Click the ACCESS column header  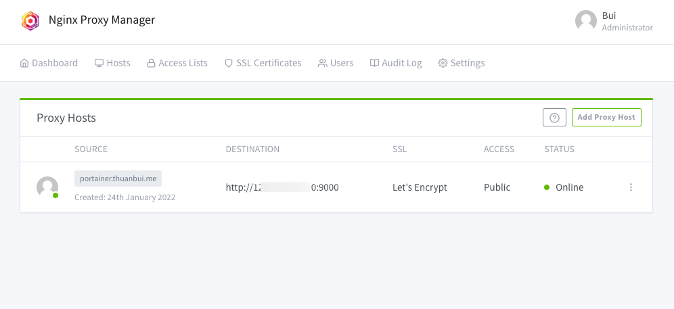(x=499, y=149)
